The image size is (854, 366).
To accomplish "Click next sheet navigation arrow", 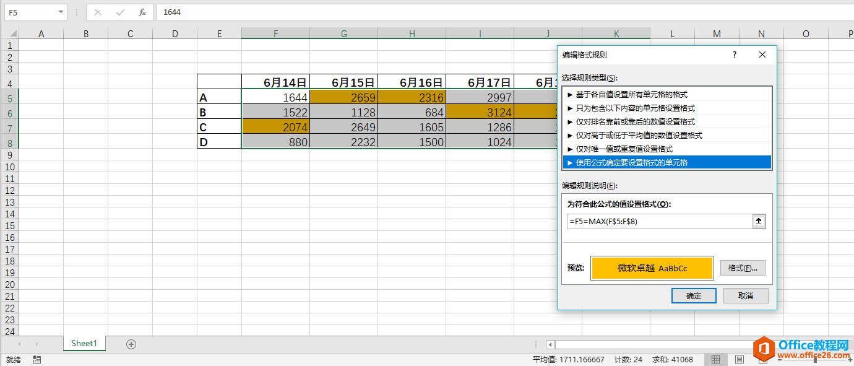I will pos(37,344).
